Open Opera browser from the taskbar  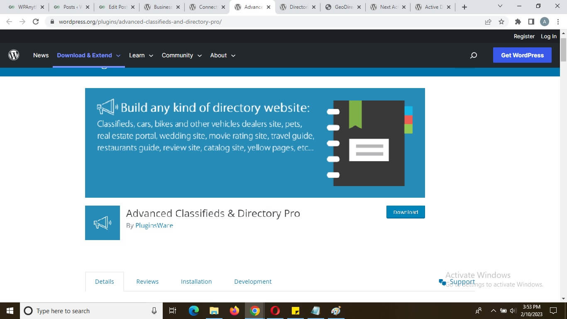pyautogui.click(x=275, y=311)
